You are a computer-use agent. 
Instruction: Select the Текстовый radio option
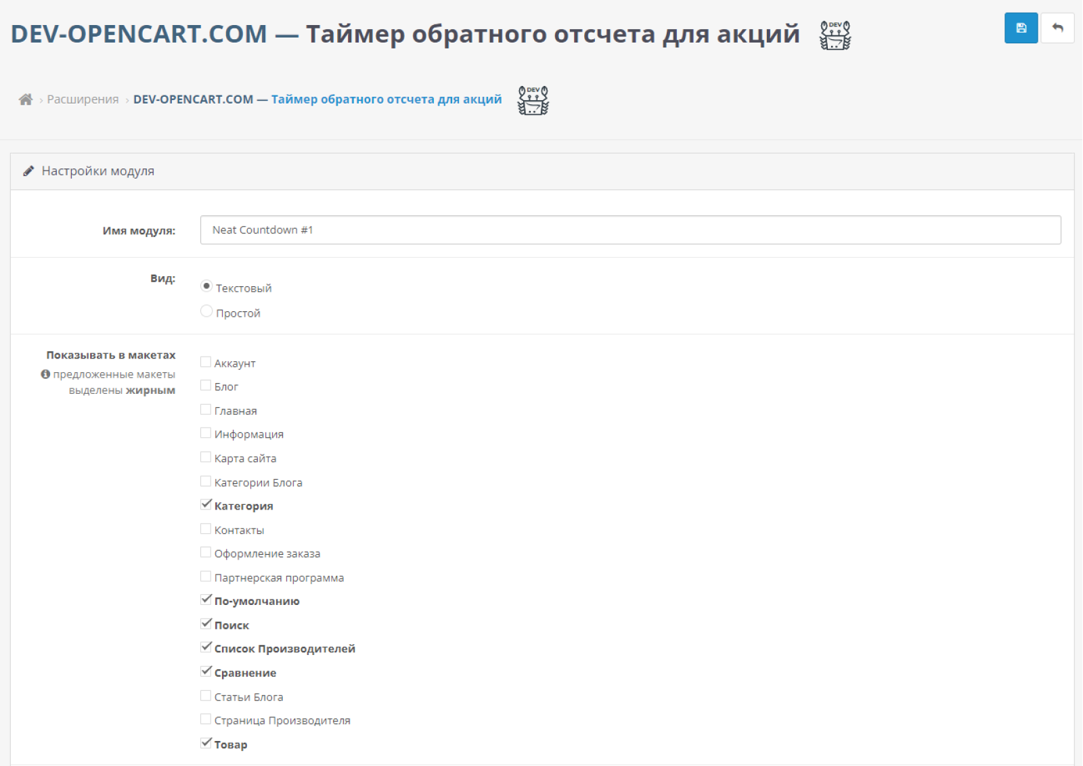(x=206, y=286)
